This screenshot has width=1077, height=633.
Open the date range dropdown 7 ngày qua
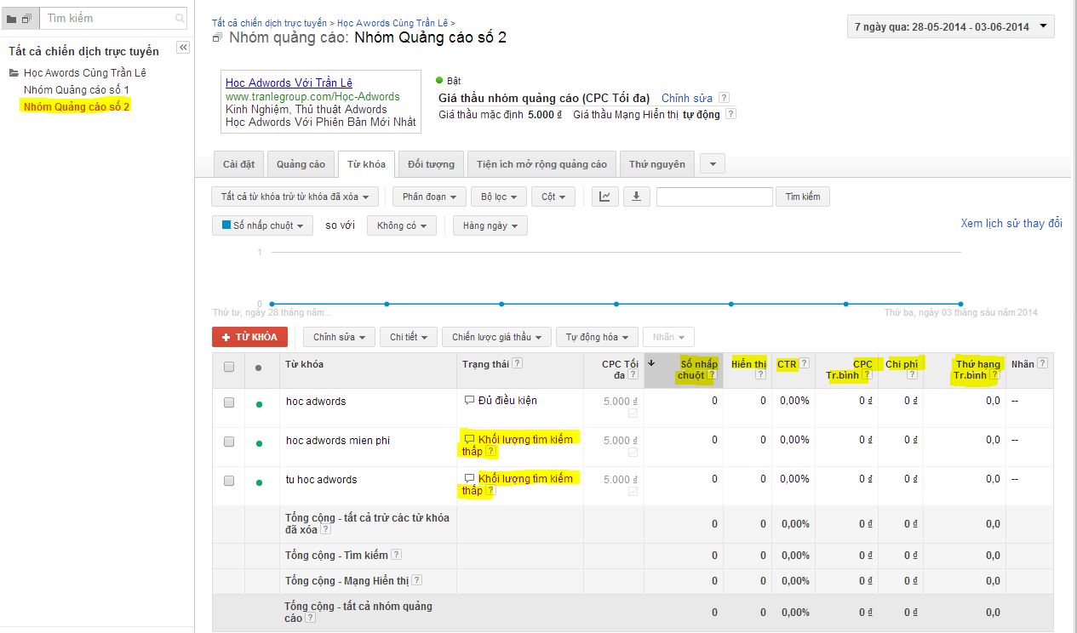tap(951, 26)
